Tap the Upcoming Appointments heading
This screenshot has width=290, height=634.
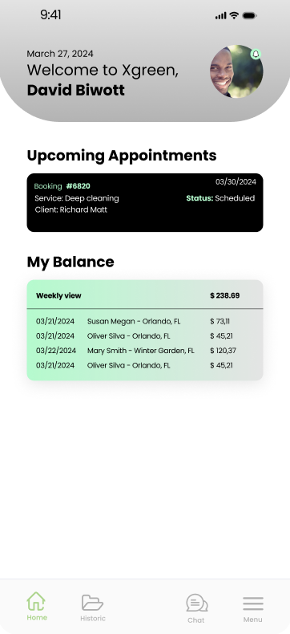[122, 156]
